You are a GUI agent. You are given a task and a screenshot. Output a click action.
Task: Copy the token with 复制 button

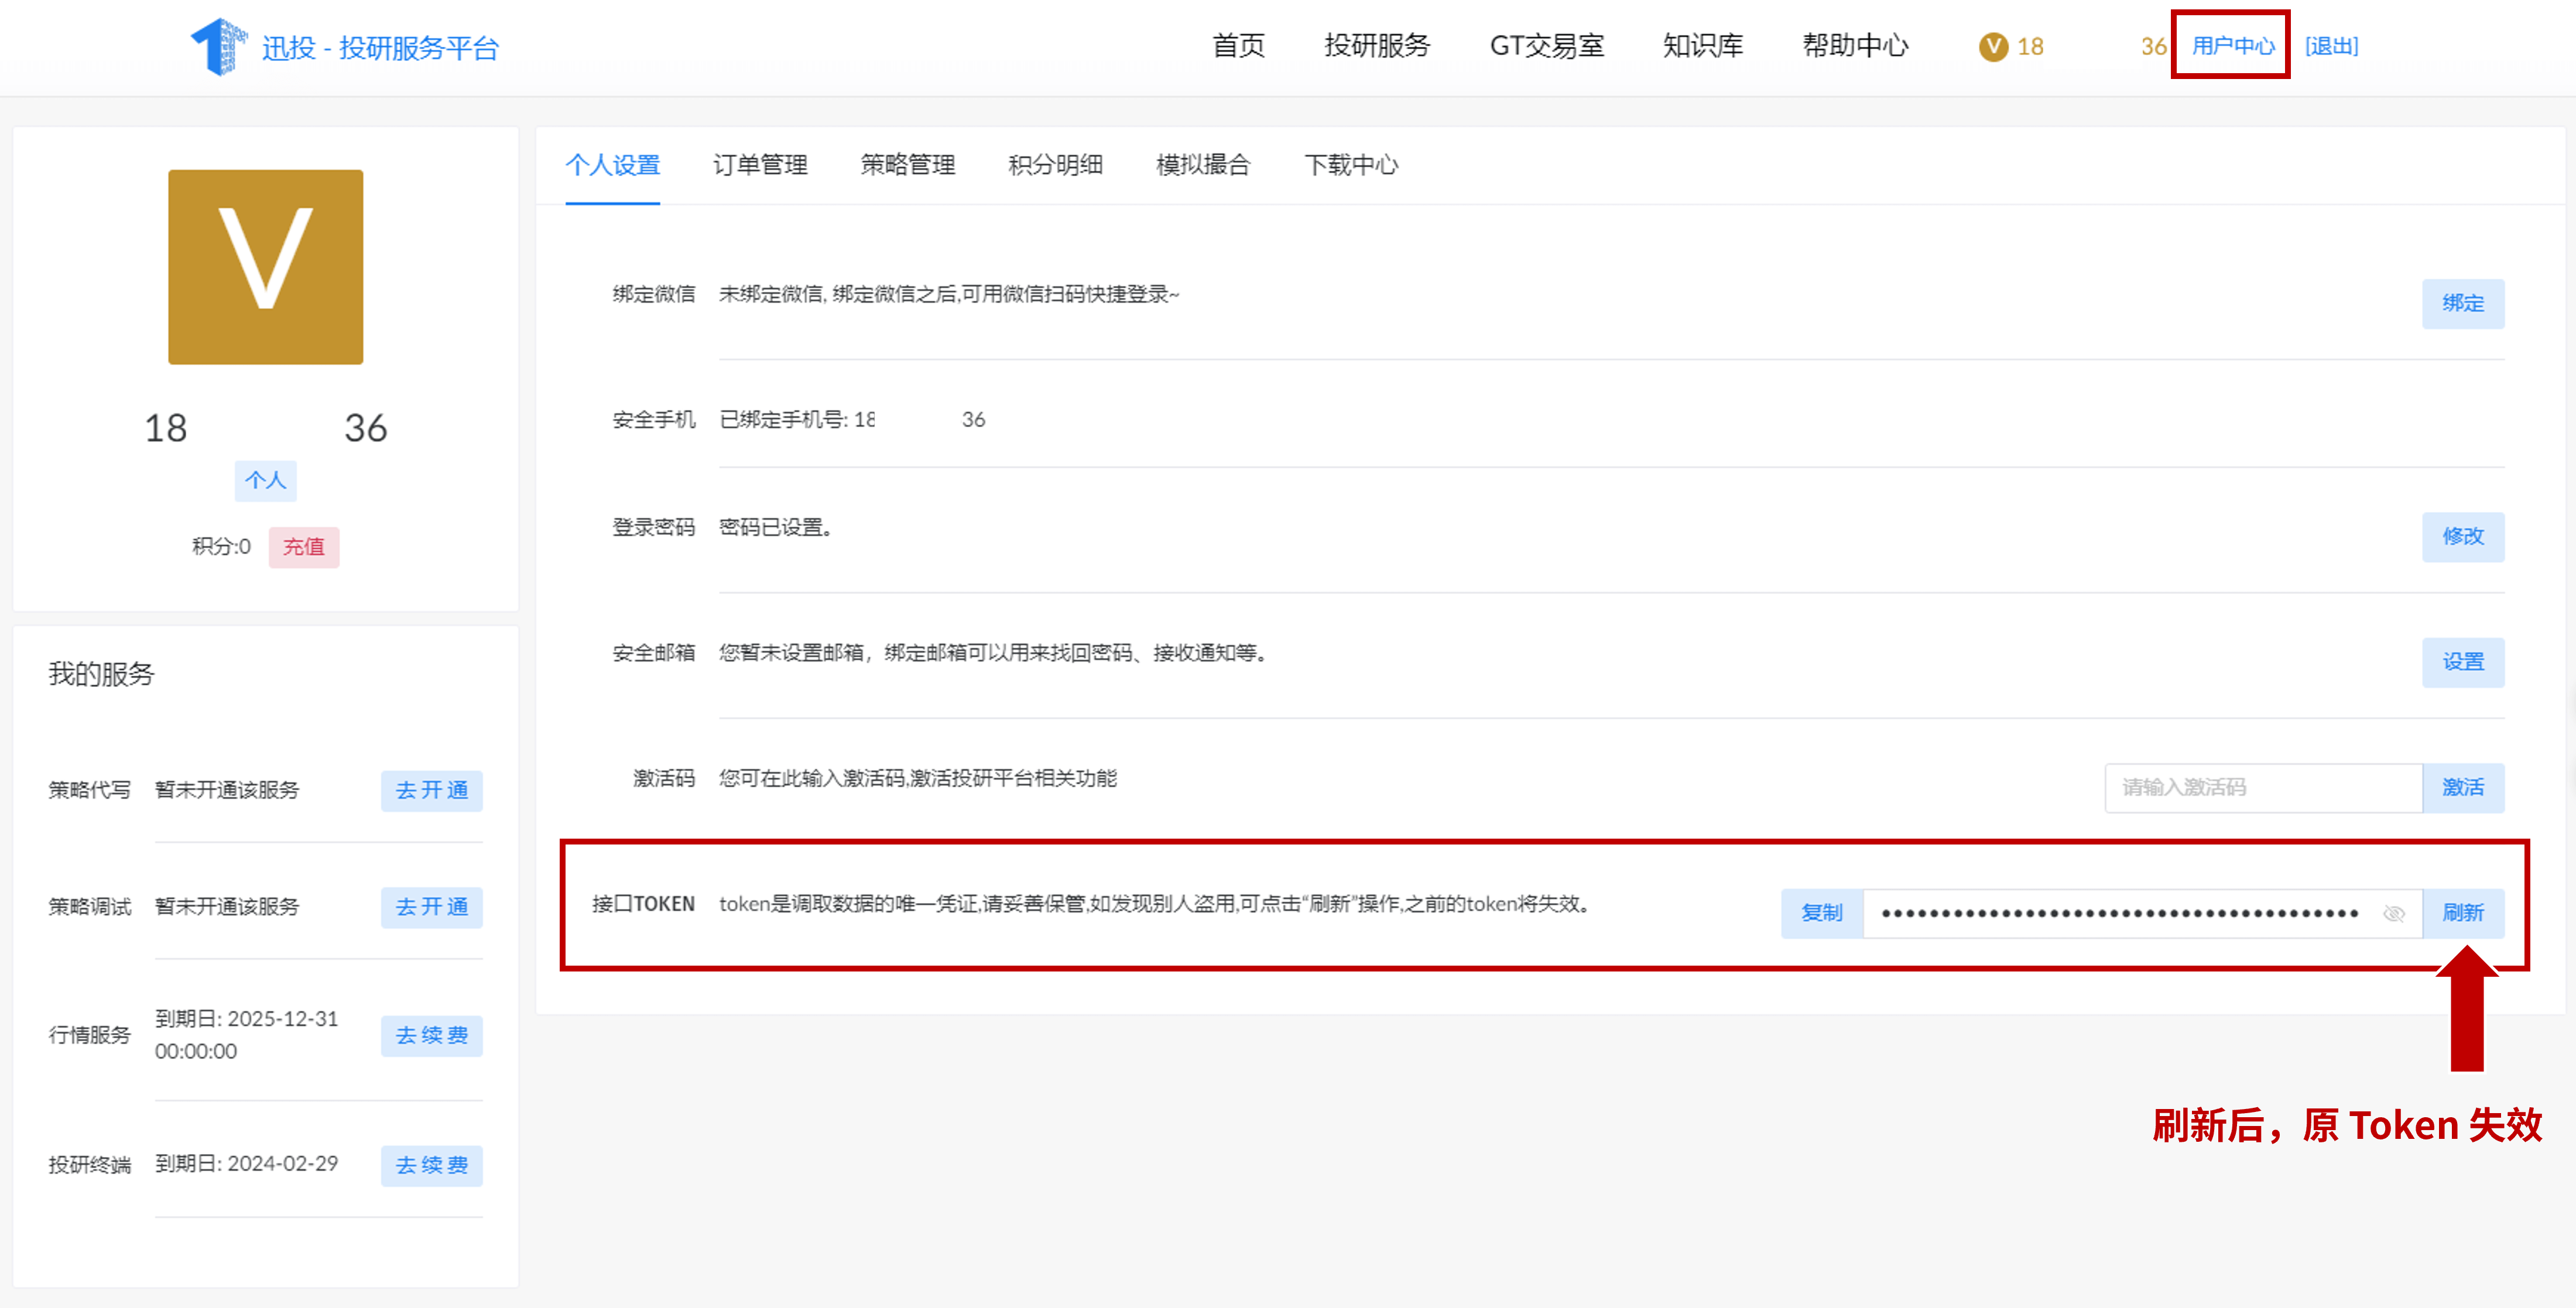(x=1822, y=913)
